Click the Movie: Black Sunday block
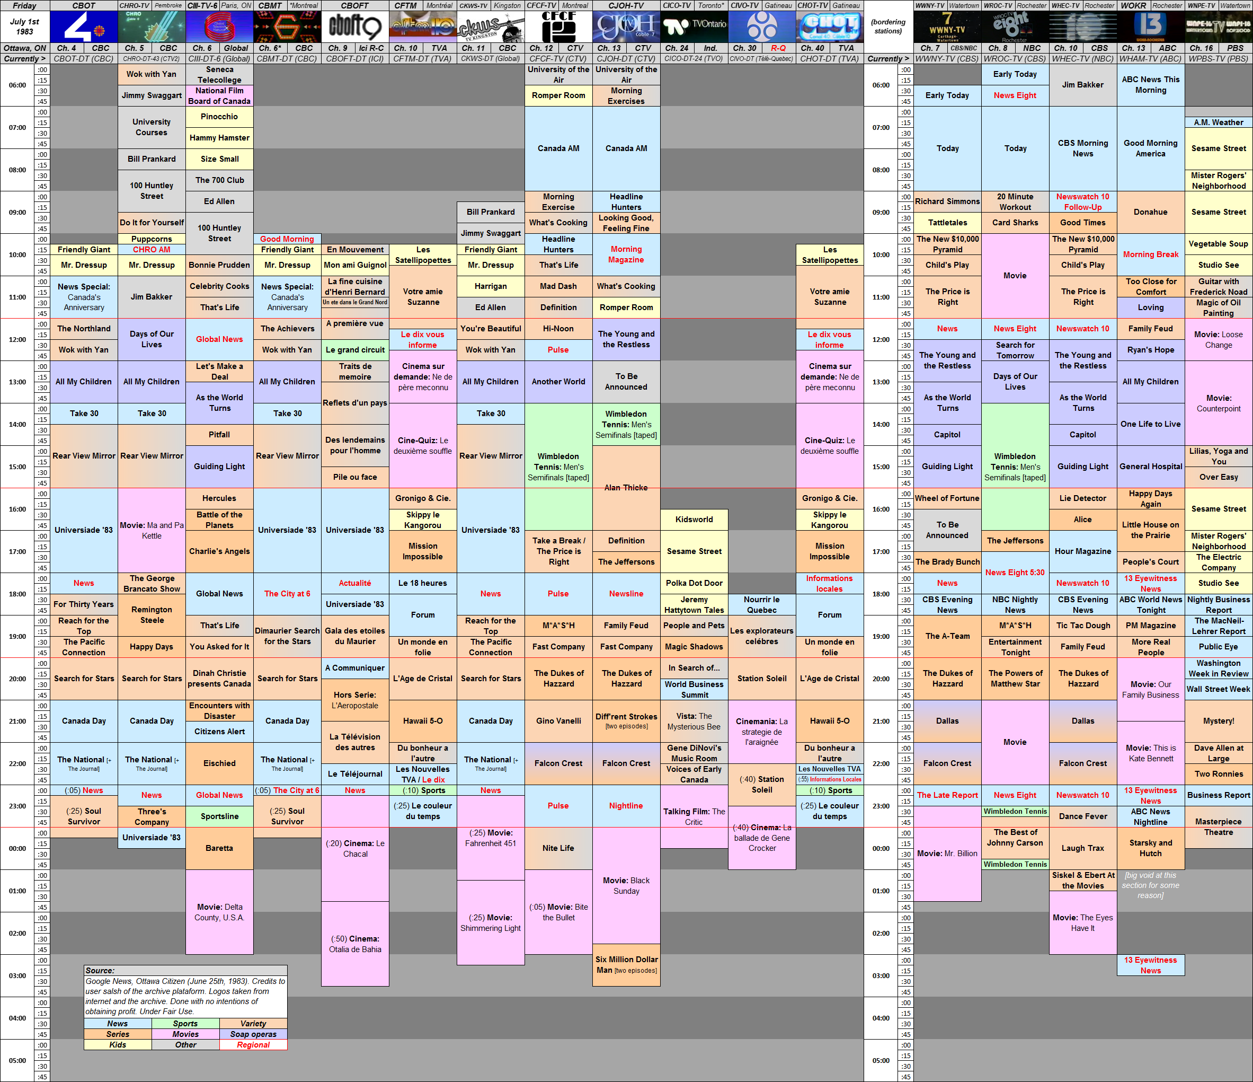Screen dimensions: 1253x1082 626,885
